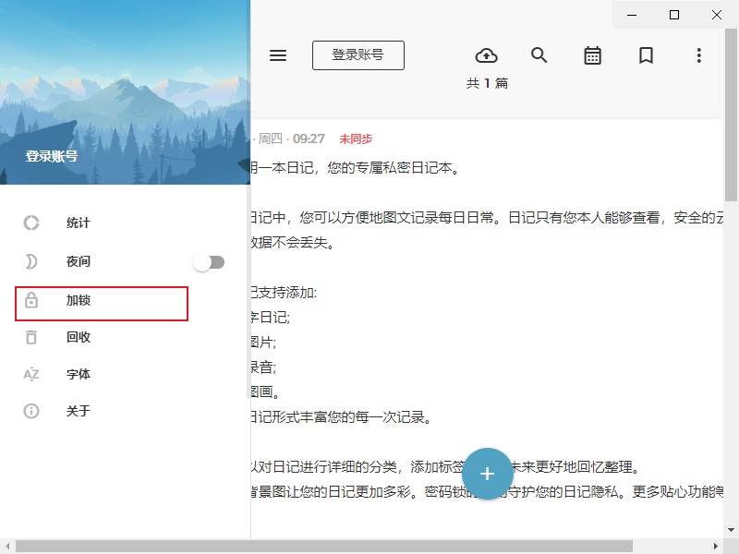Screen dimensions: 739x554
Task: Click the horizontal scrollbar right arrow
Action: click(x=715, y=547)
